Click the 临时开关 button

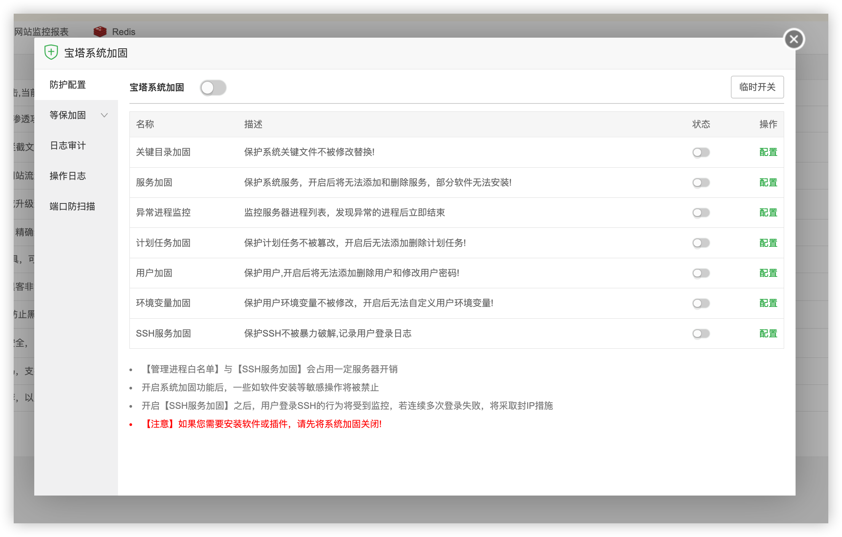[x=757, y=87]
